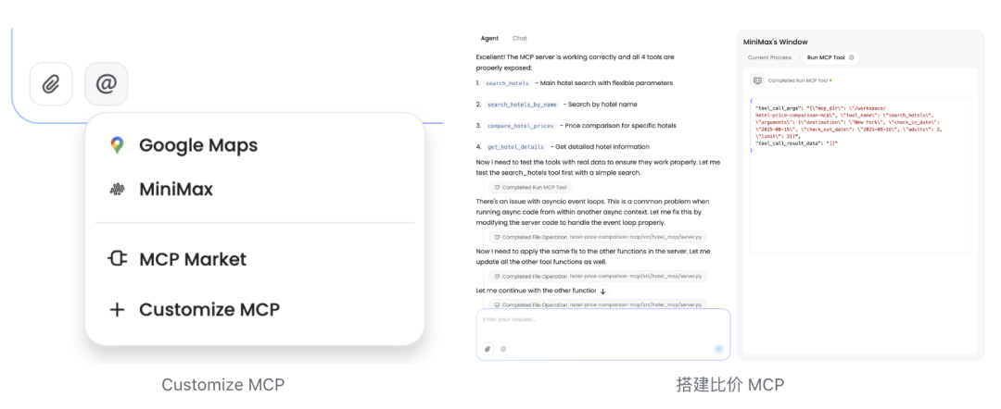Choose MiniMax in the MCP popup
Screen dimensions: 1001x409
click(x=160, y=189)
